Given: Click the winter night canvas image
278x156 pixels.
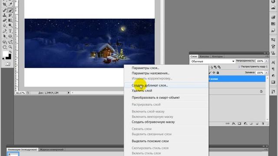Looking at the screenshot, I should click(x=89, y=43).
